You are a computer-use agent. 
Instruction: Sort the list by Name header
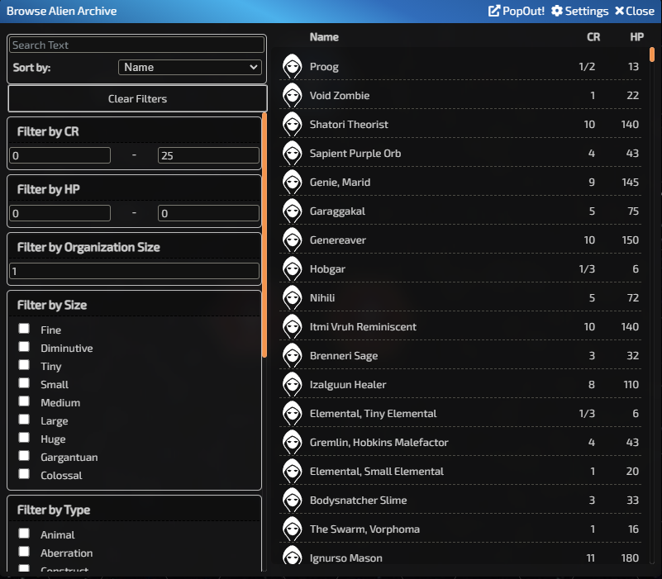pos(324,37)
